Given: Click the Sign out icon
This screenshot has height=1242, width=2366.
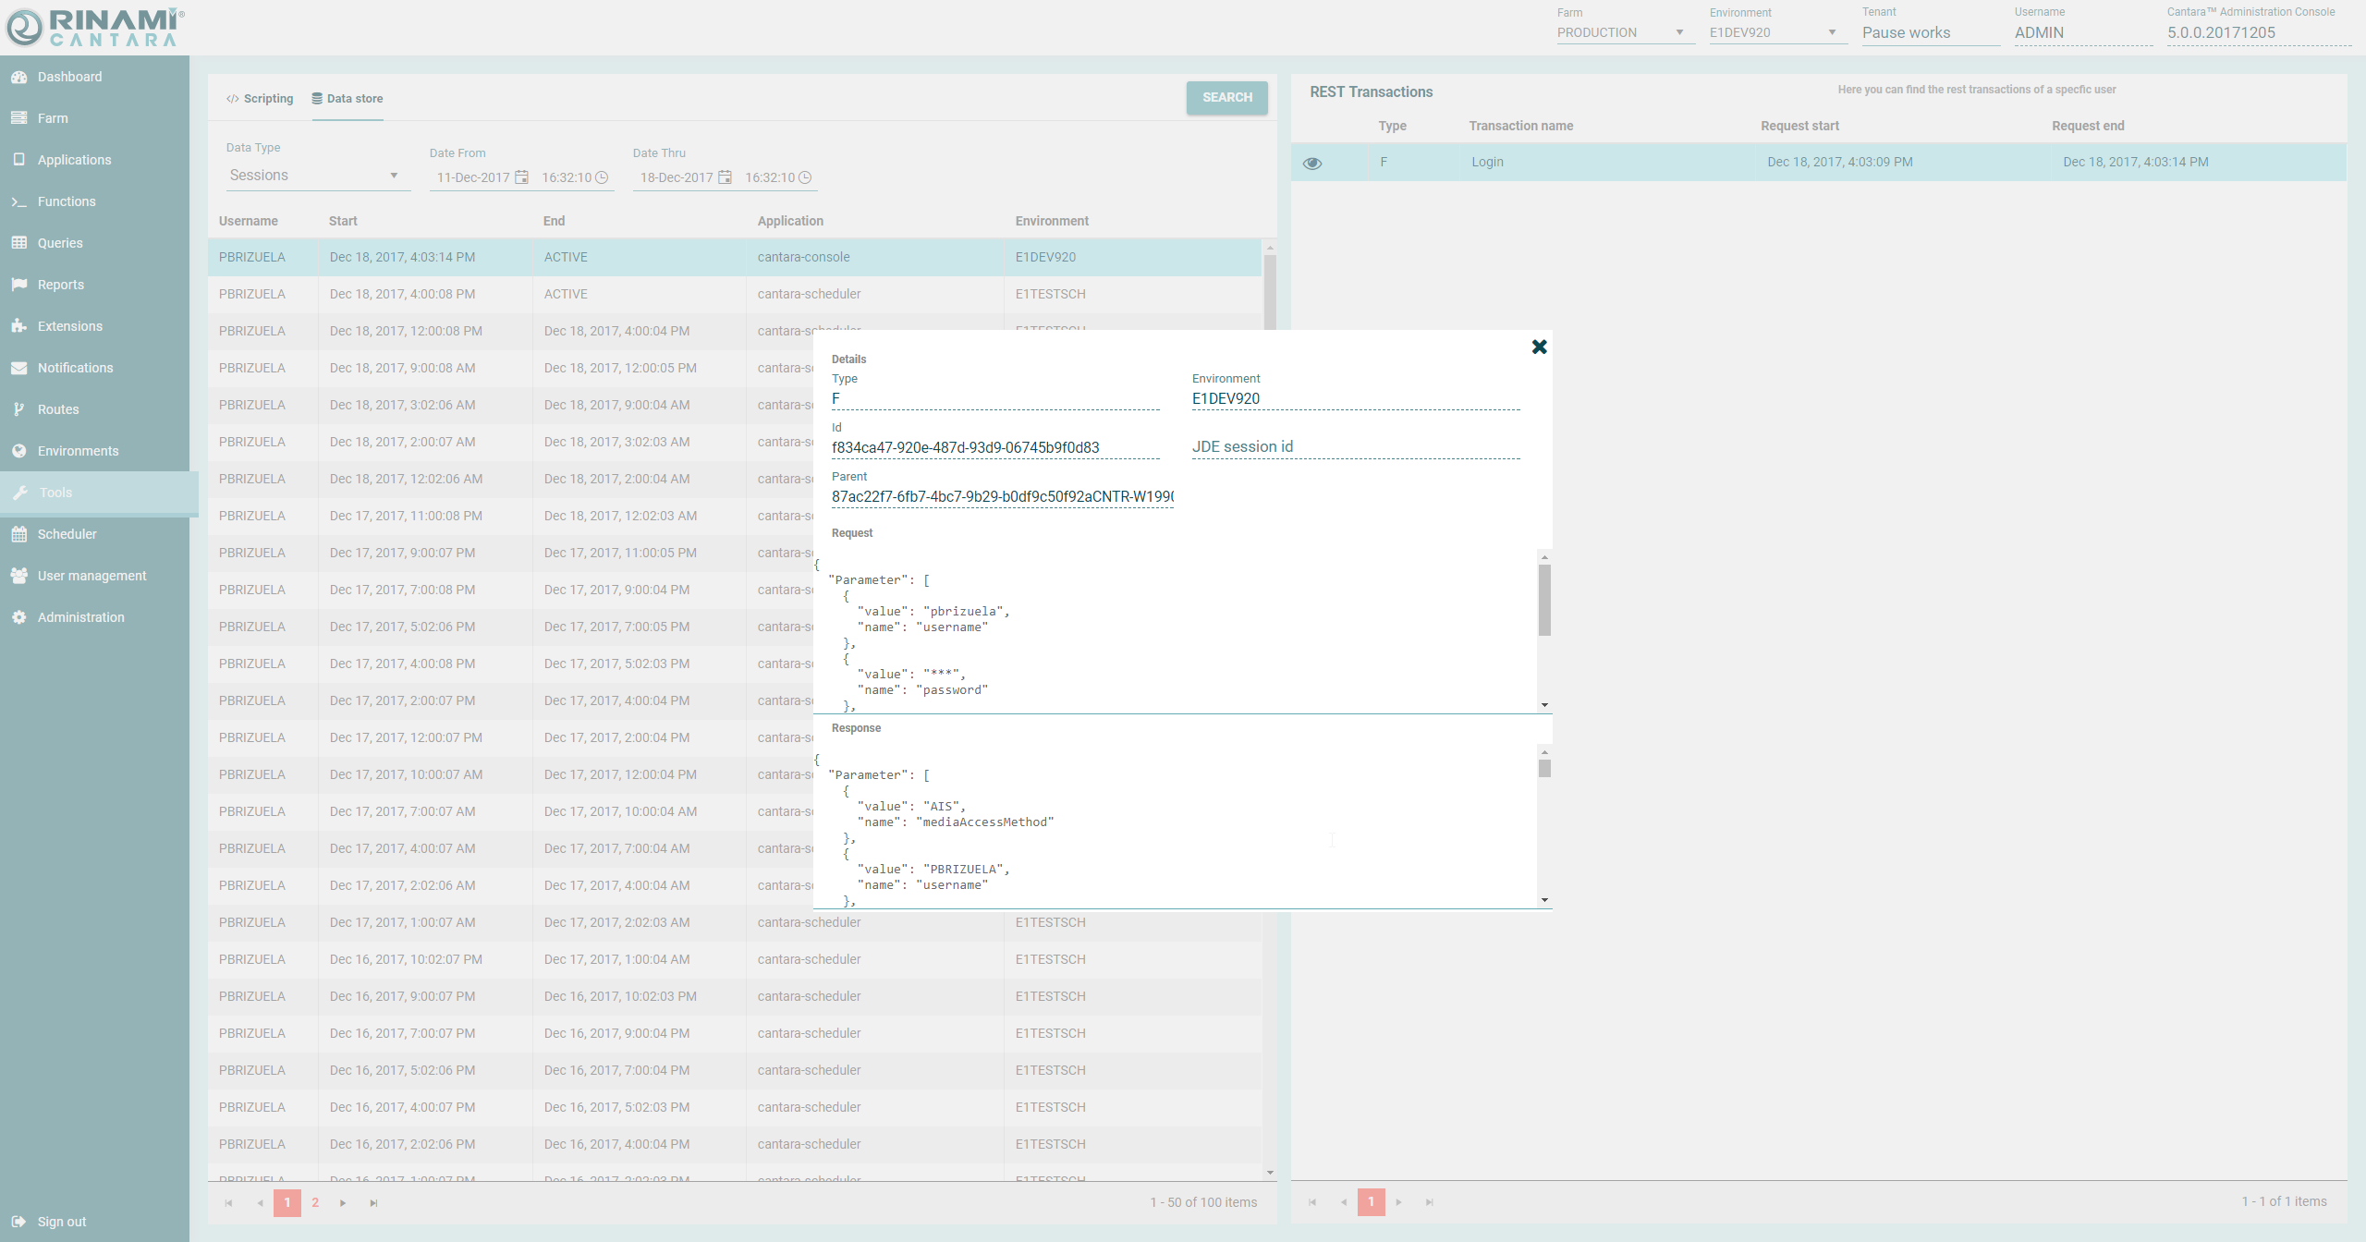Looking at the screenshot, I should click(x=19, y=1222).
